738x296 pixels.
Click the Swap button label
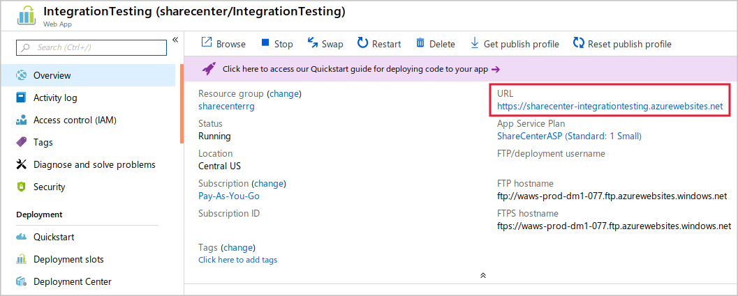click(x=332, y=44)
